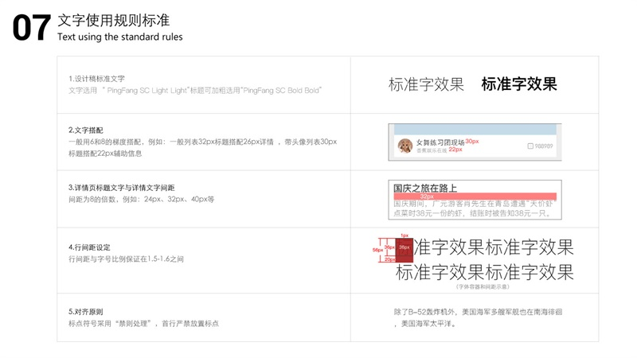This screenshot has height=358, width=637.
Task: Click the heading 1.设计稿标准文字
Action: 96,79
